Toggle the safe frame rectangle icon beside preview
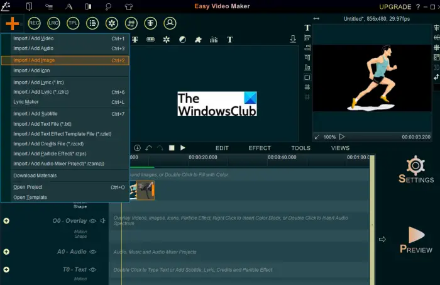The image size is (440, 285). click(307, 77)
